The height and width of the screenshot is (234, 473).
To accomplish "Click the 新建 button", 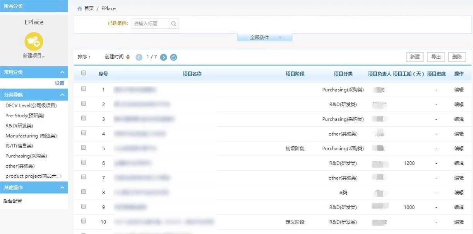I will [415, 57].
